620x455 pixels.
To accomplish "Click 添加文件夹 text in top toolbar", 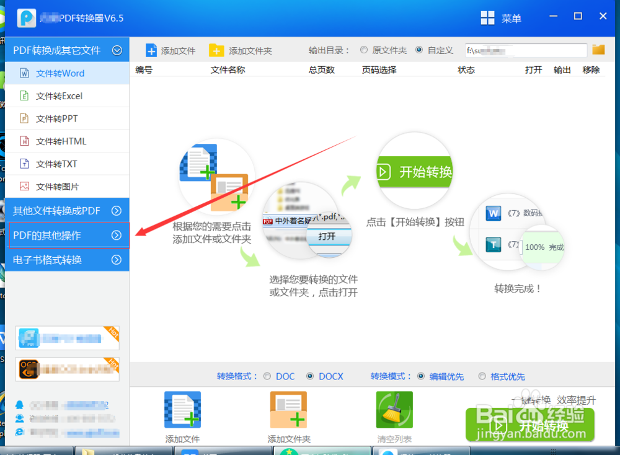I will (x=250, y=51).
